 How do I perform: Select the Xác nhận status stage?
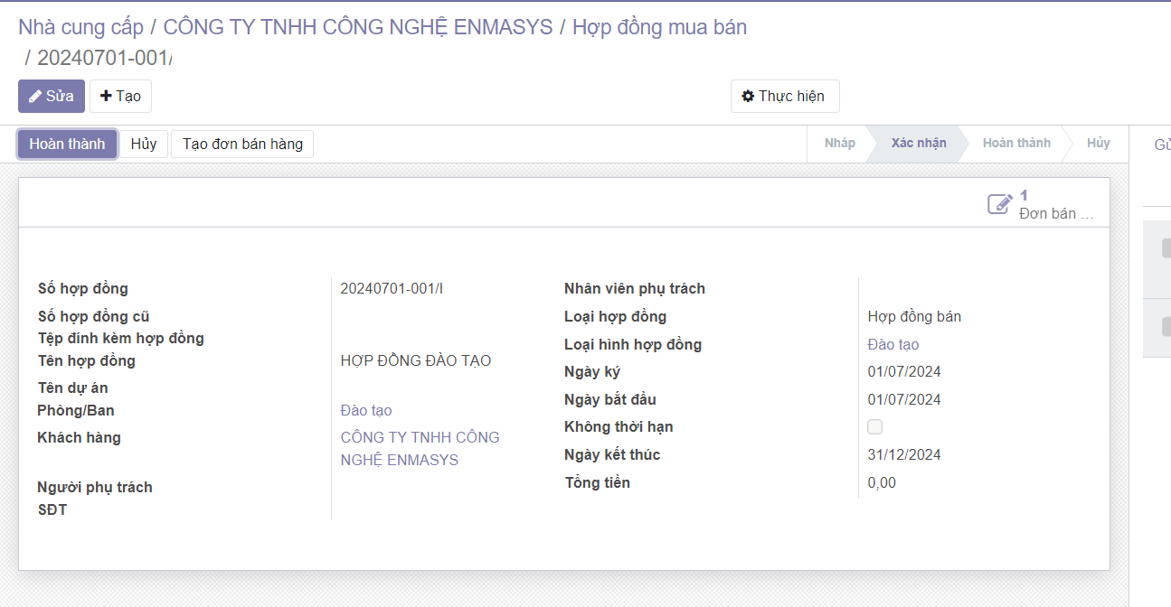tap(918, 144)
